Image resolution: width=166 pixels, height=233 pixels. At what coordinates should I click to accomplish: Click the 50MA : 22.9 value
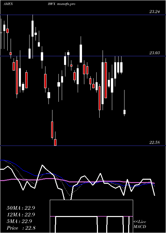click(21, 208)
